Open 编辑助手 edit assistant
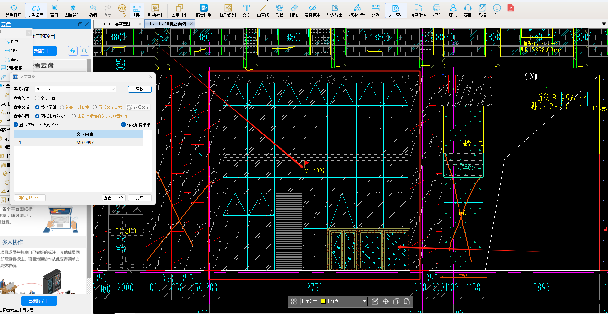608x314 pixels. (x=204, y=11)
